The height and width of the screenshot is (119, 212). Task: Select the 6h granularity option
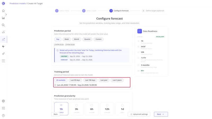[92, 109]
